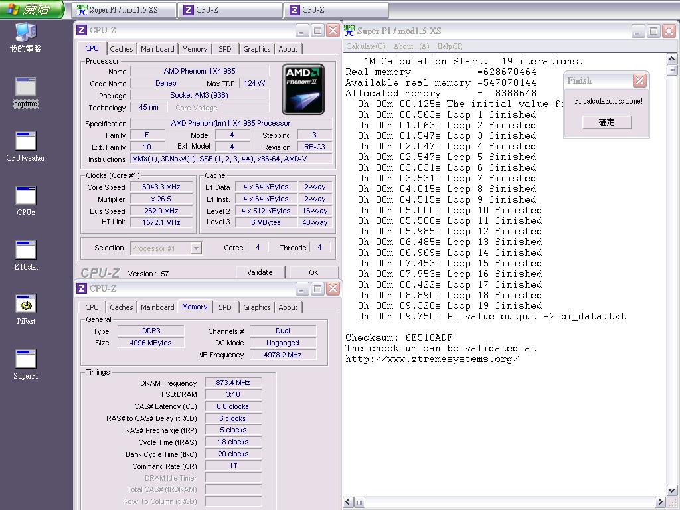Image resolution: width=680 pixels, height=510 pixels.
Task: Open About tab in top CPU-Z window
Action: [288, 49]
